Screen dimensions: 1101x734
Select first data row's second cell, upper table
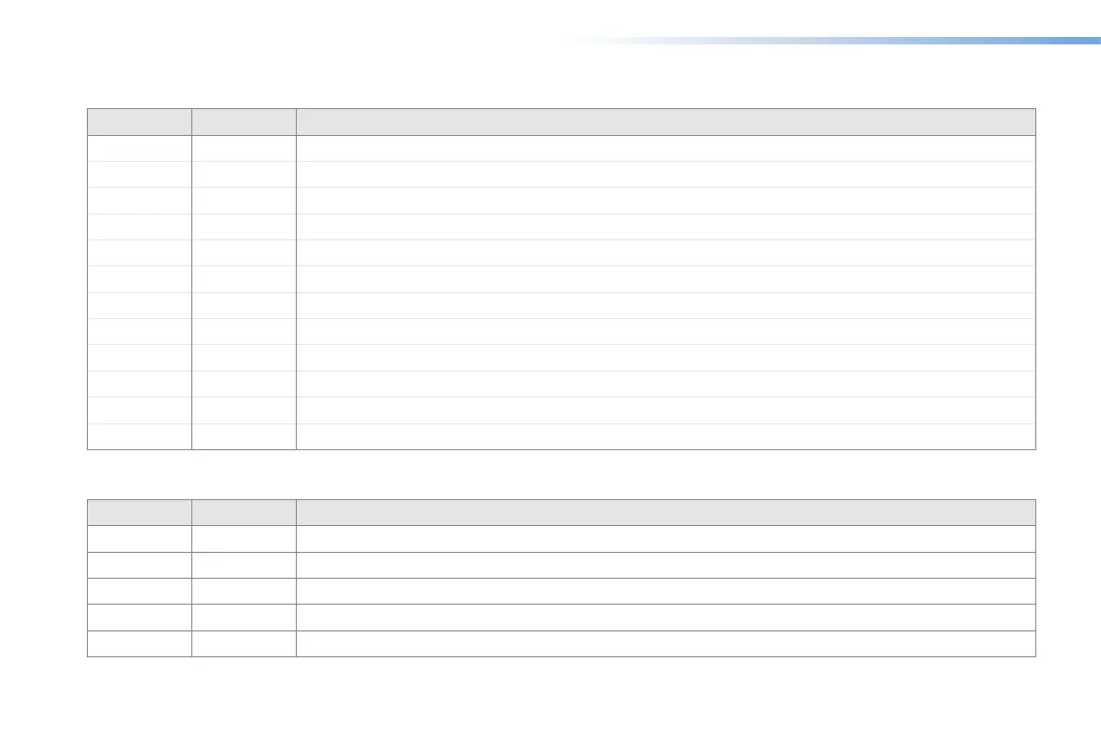(244, 149)
